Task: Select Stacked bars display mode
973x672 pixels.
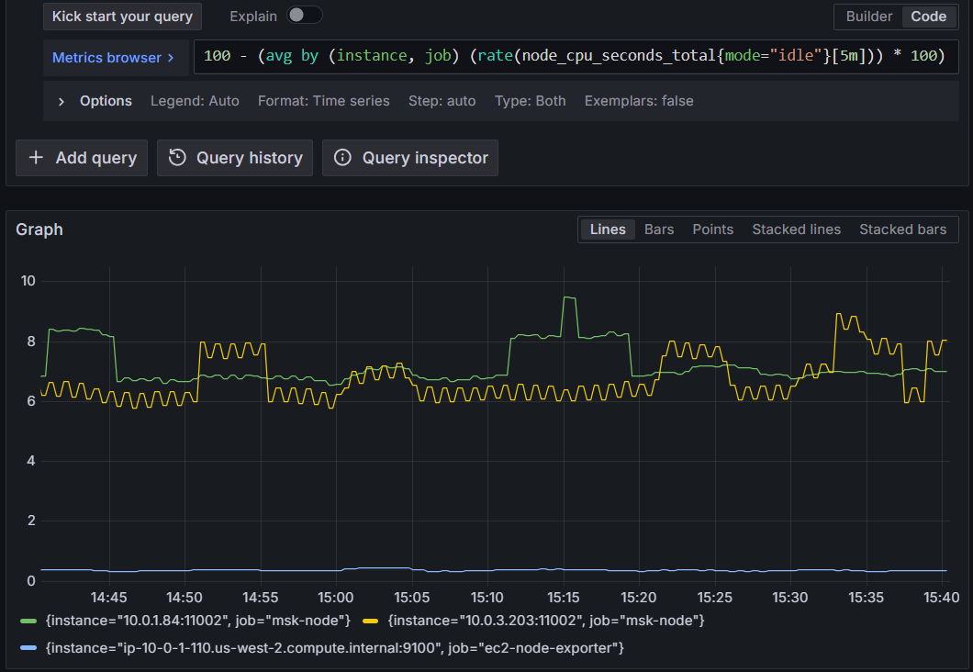Action: click(901, 229)
